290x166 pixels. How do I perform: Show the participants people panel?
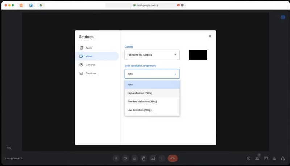point(257,158)
